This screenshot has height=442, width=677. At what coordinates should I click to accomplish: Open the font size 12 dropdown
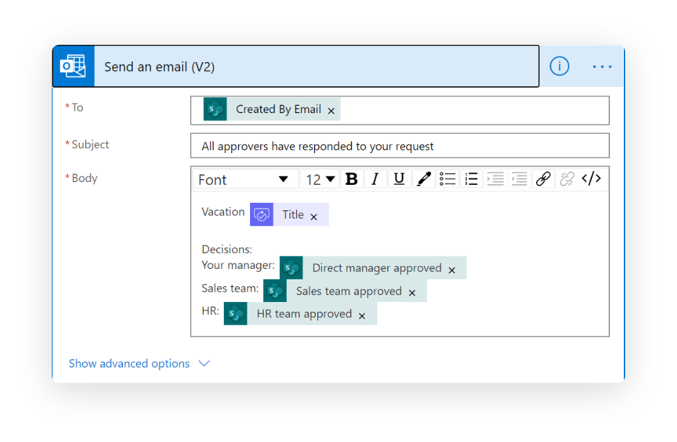(x=321, y=179)
